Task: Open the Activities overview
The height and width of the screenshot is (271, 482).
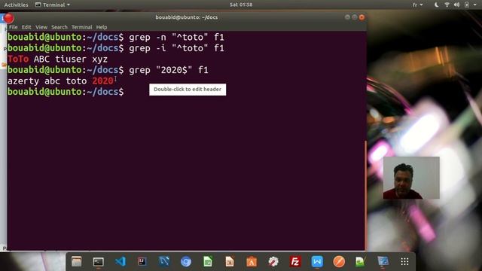Action: (x=16, y=5)
